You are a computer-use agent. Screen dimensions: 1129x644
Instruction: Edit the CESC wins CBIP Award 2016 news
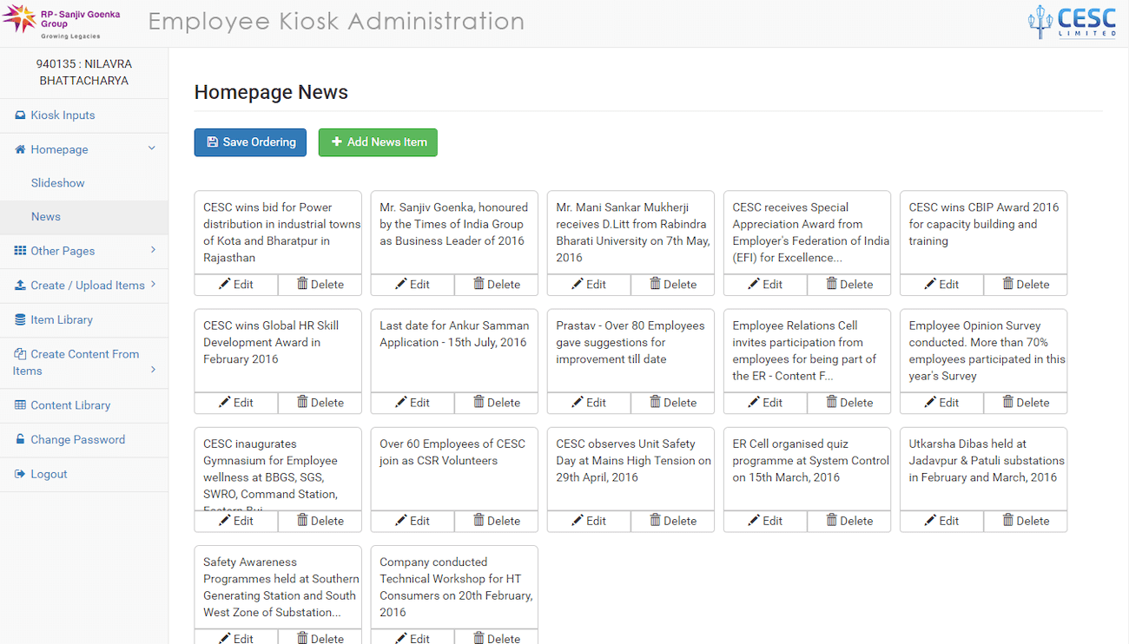[x=941, y=285]
